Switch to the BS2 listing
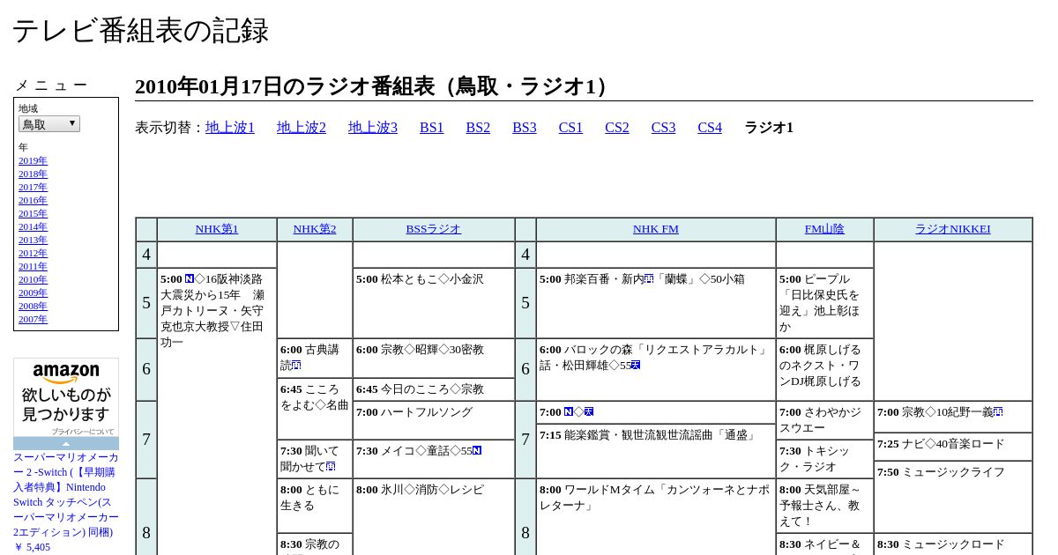The width and height of the screenshot is (1058, 555). click(x=478, y=128)
